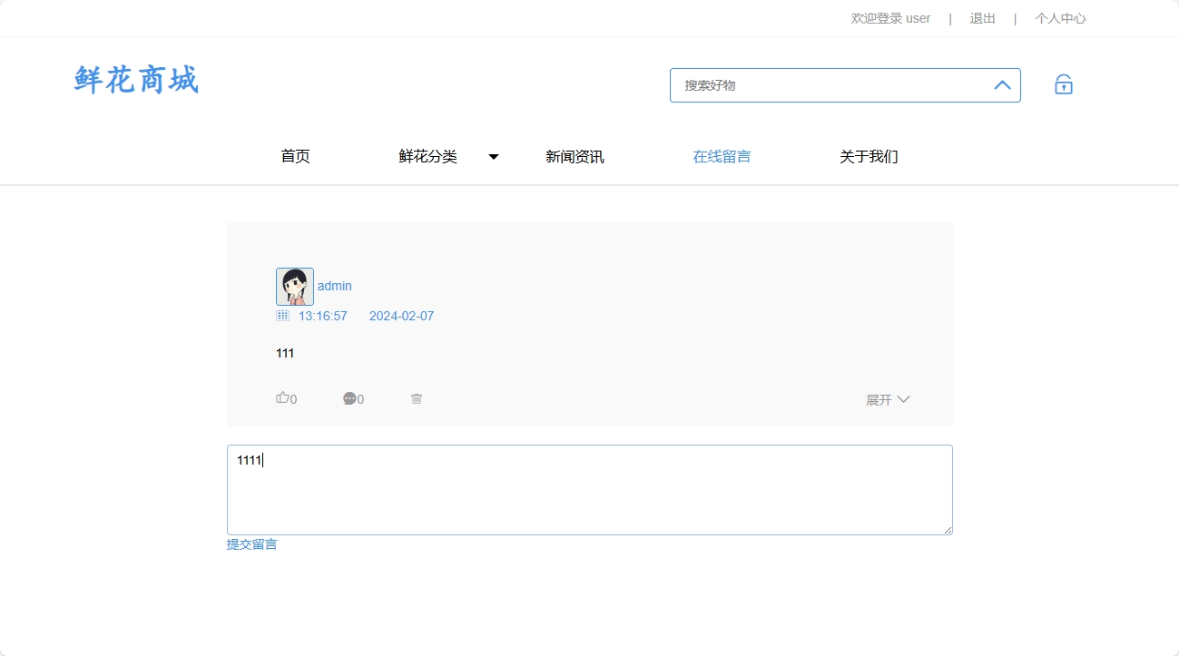Delete the message using the trash icon
Screen dimensions: 1179x656
(417, 398)
